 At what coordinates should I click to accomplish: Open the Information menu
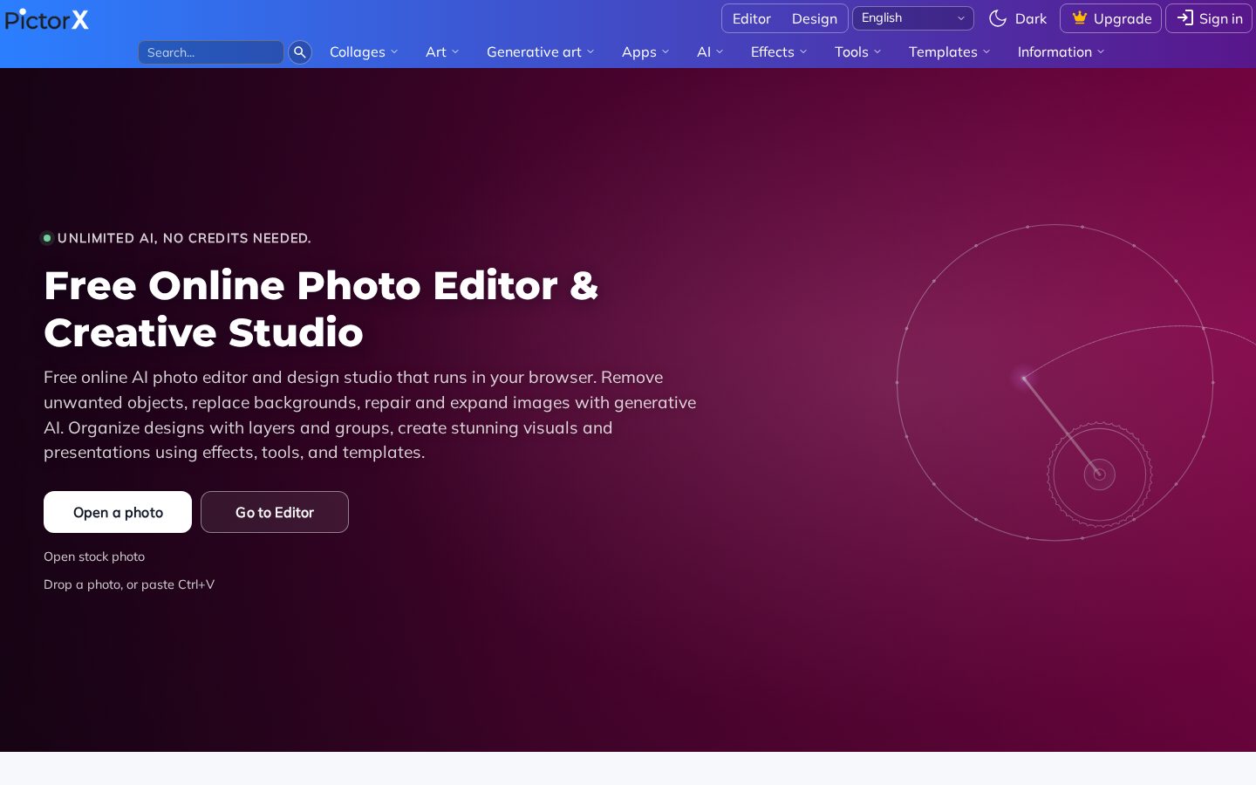pyautogui.click(x=1061, y=52)
